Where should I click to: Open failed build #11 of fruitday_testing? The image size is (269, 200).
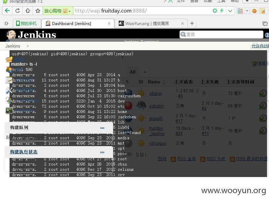pyautogui.click(x=205, y=134)
